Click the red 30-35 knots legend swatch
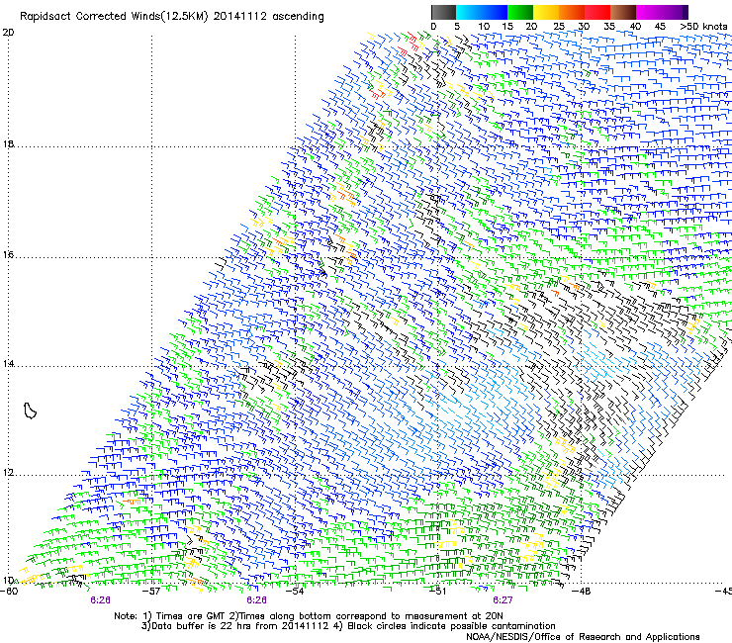The height and width of the screenshot is (643, 732). [597, 12]
